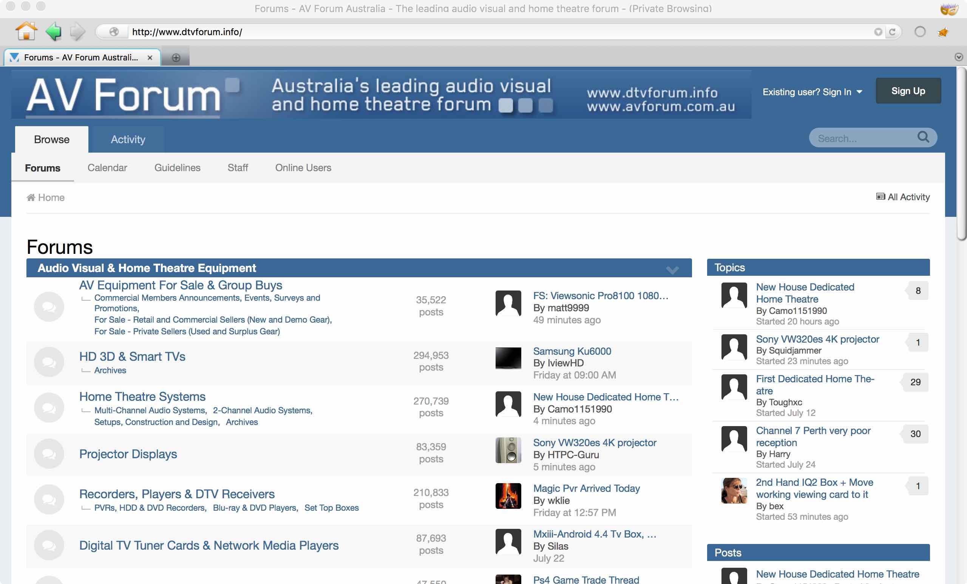Open the Online Users page
This screenshot has height=584, width=967.
click(303, 168)
